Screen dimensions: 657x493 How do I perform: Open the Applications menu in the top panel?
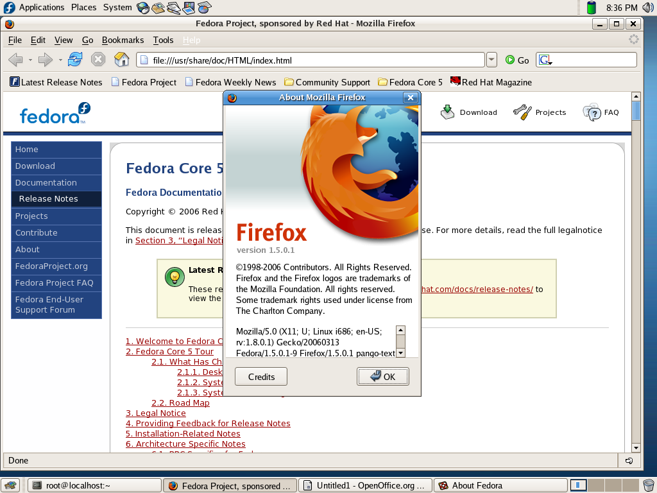tap(42, 8)
